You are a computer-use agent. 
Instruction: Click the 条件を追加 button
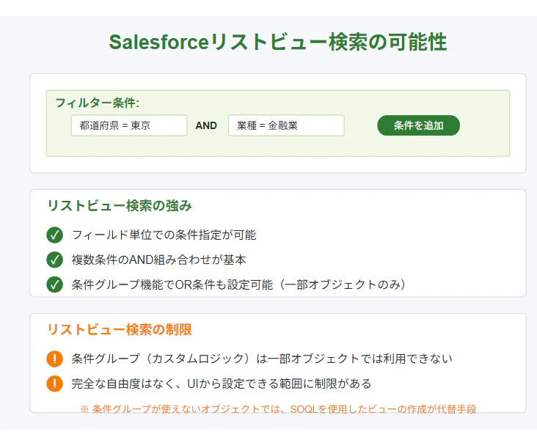tap(418, 125)
